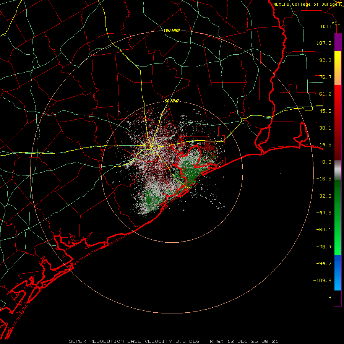Click the -47.6 velocity scale value
Screen dimensions: 344x344
pos(324,213)
